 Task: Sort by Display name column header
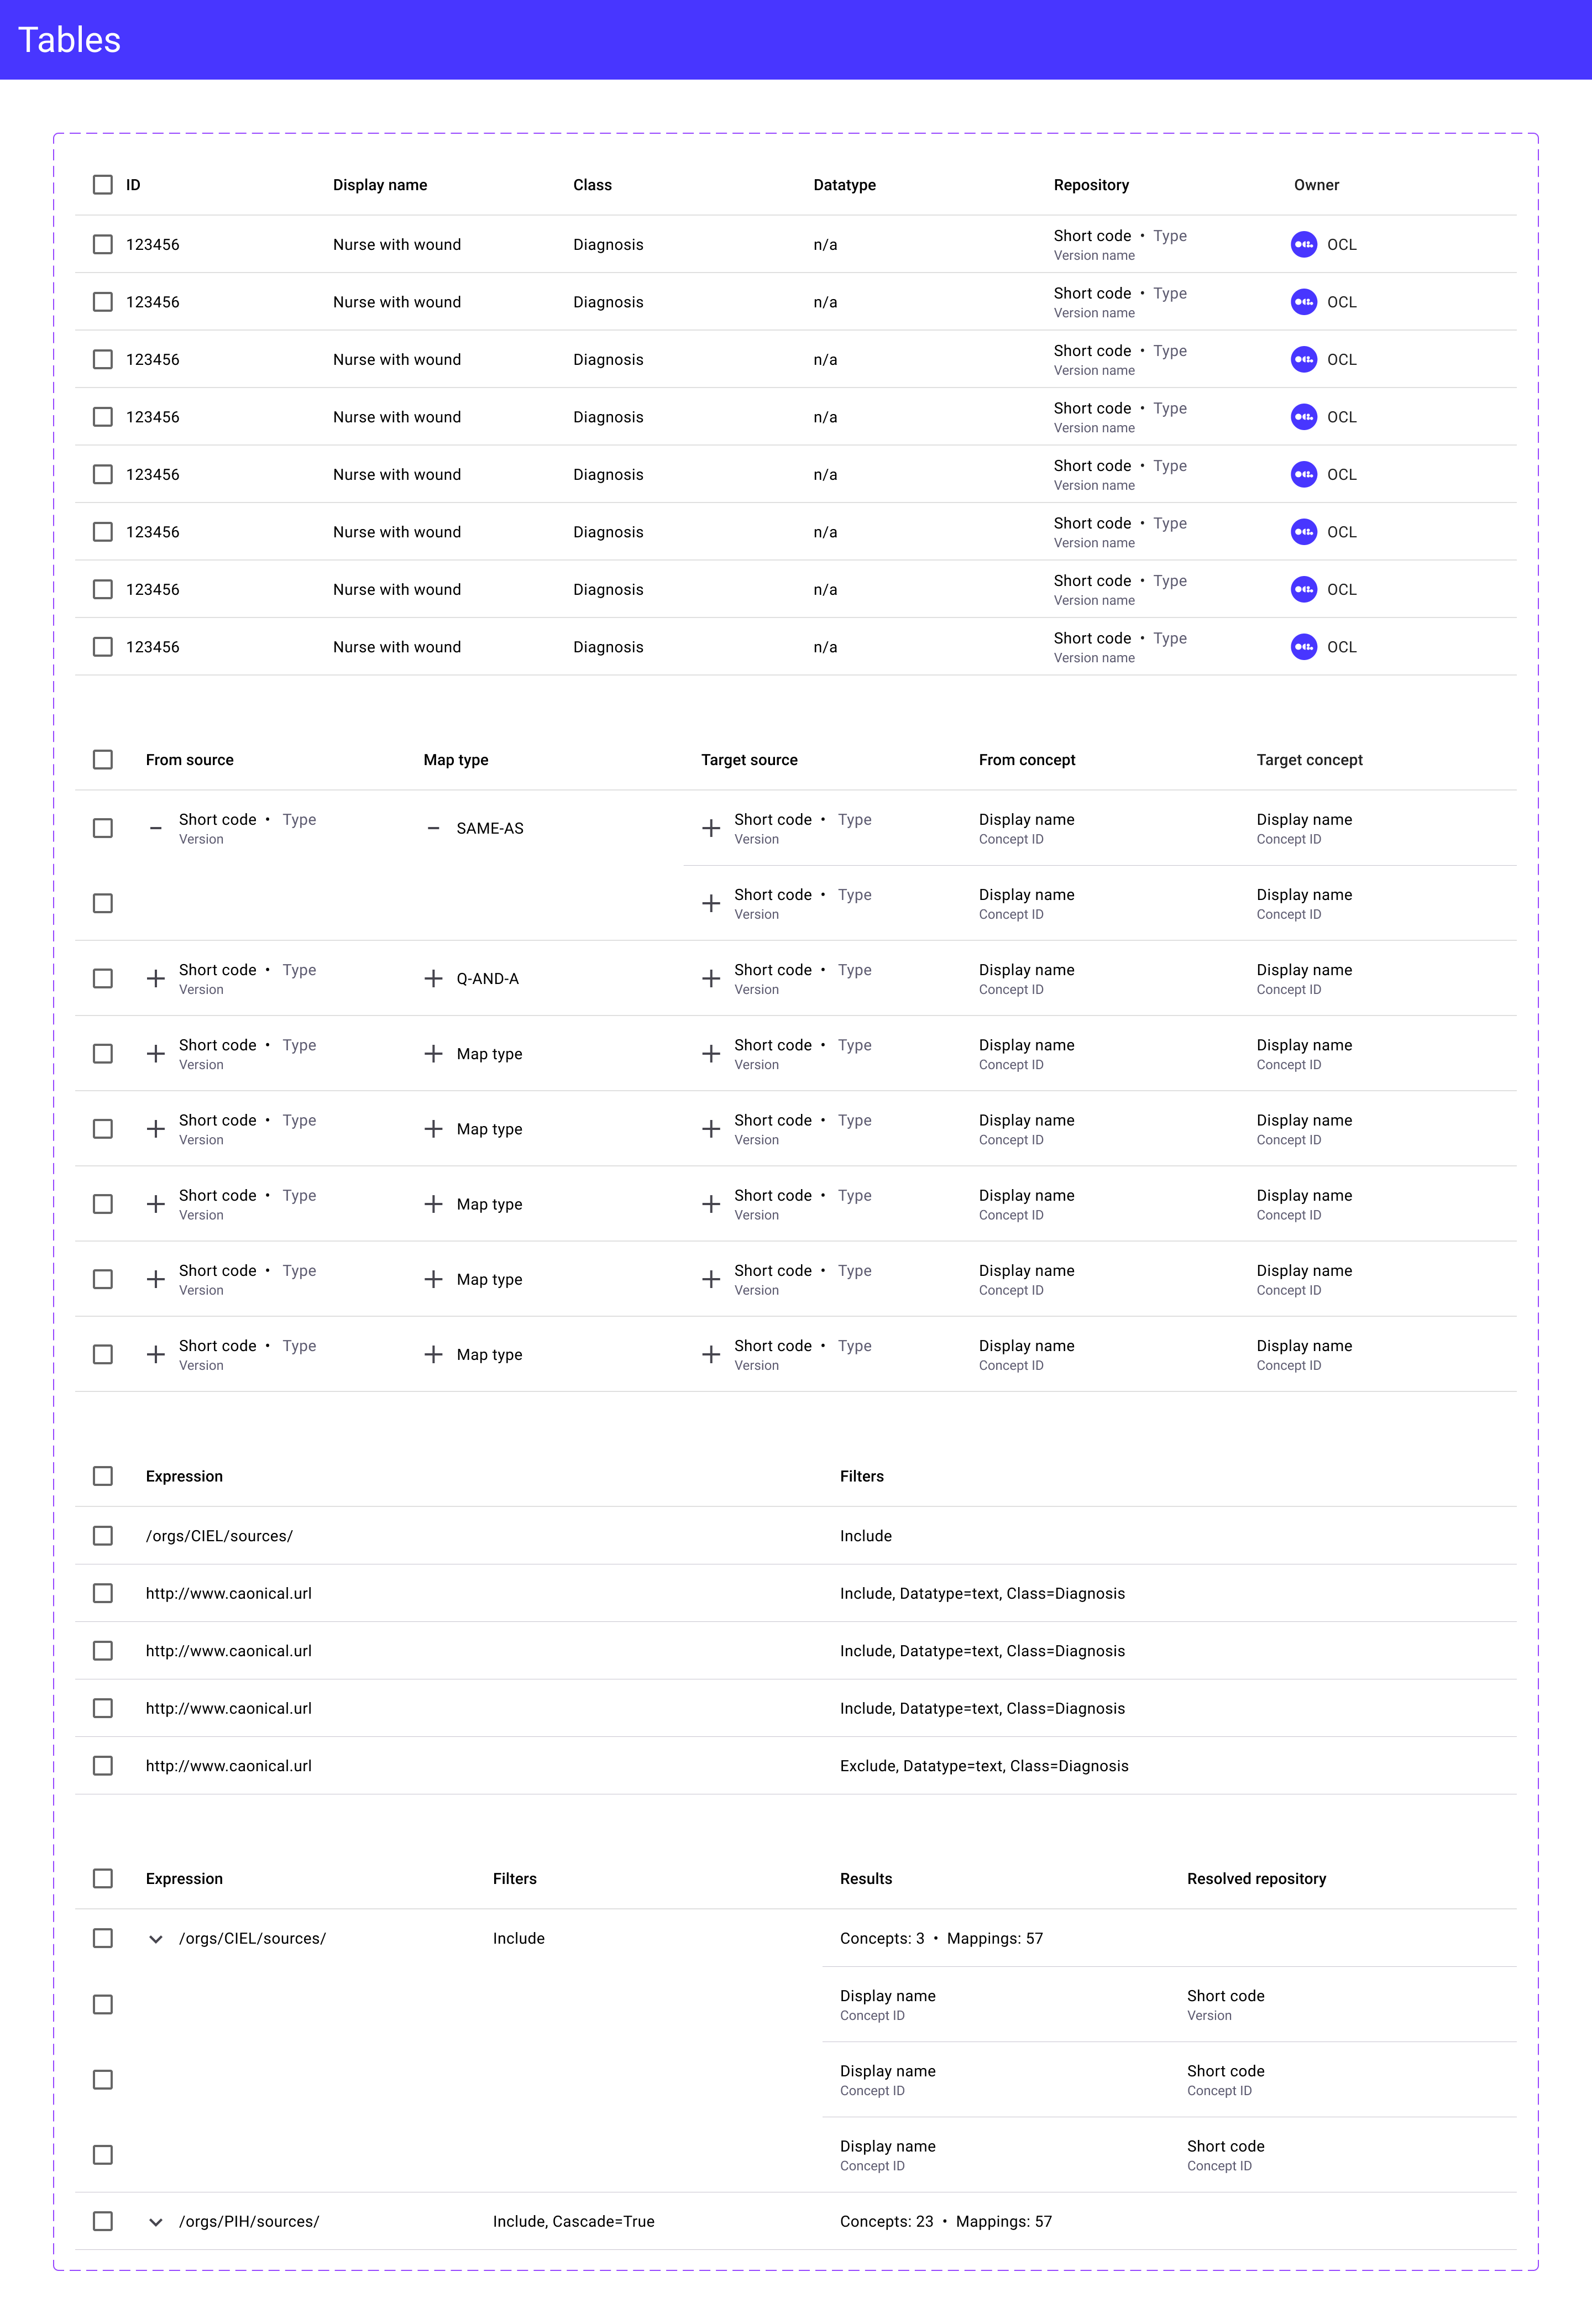(x=380, y=185)
